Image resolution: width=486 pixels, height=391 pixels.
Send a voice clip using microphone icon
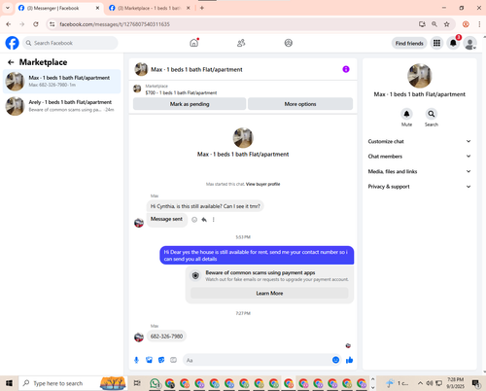pyautogui.click(x=136, y=360)
